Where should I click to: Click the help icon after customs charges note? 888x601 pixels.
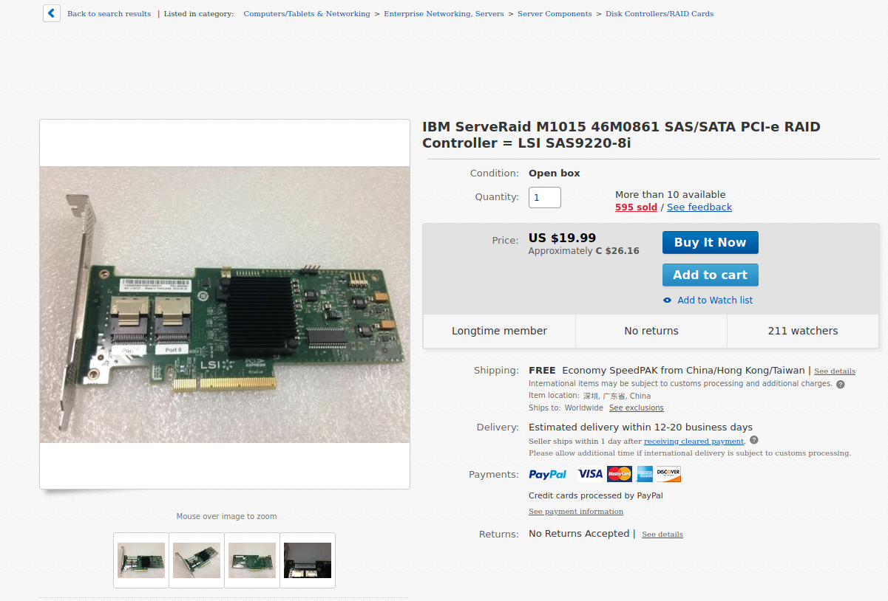(841, 384)
